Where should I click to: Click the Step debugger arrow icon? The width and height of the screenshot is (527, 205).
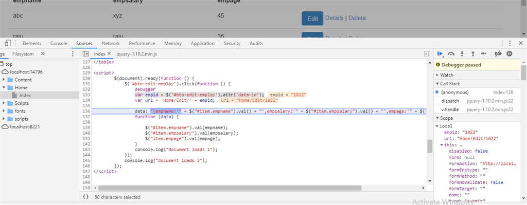484,53
